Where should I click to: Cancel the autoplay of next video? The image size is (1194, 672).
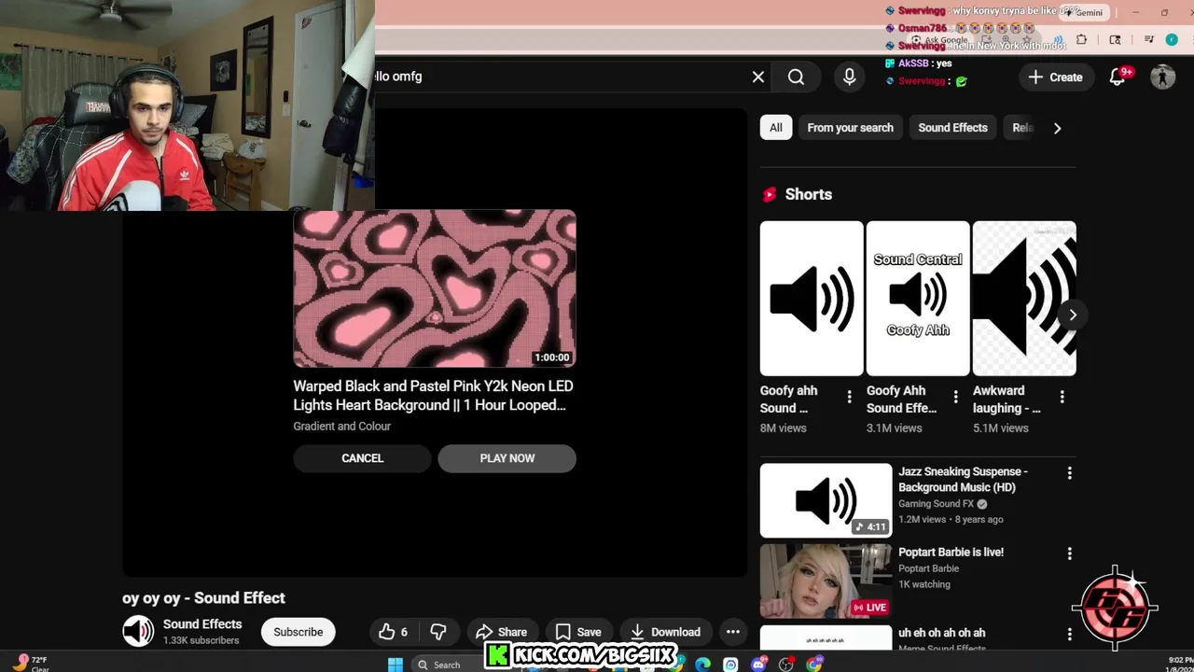coord(362,458)
